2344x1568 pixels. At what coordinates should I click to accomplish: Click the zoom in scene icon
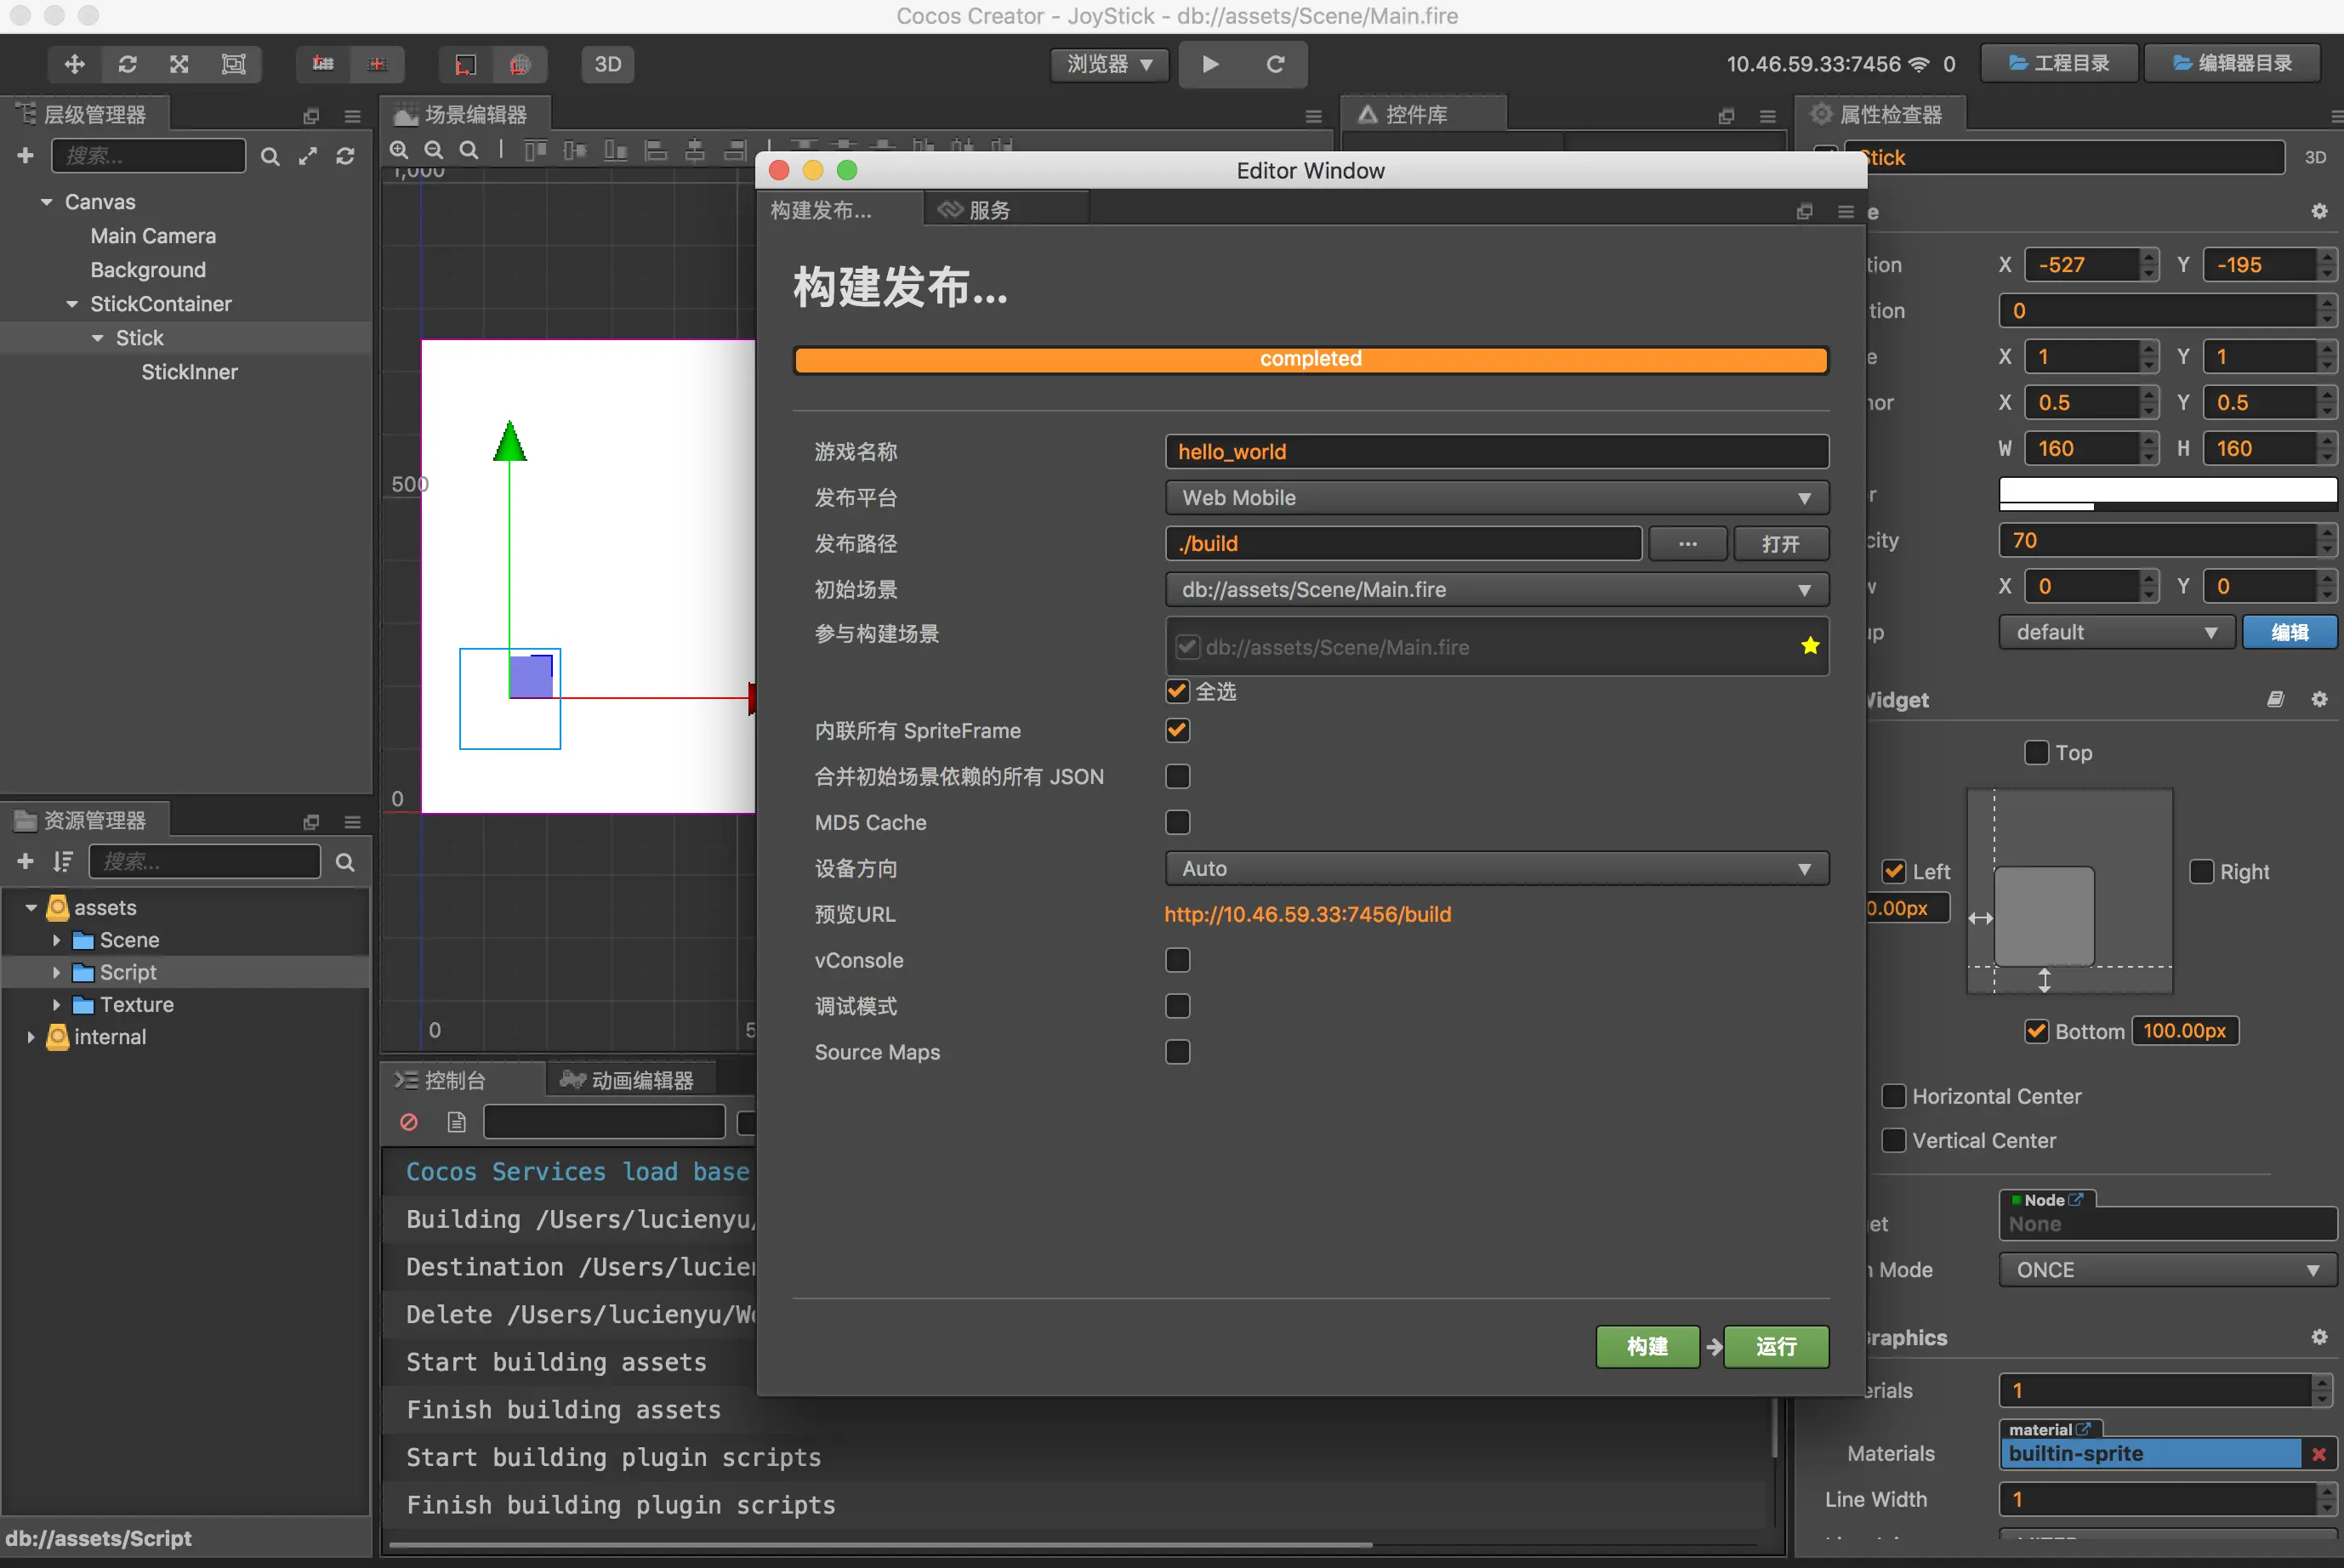click(x=399, y=150)
